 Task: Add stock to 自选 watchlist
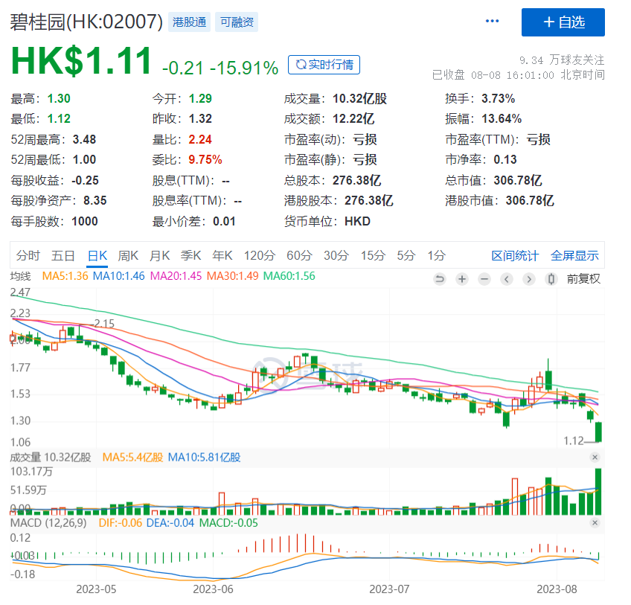[x=563, y=22]
